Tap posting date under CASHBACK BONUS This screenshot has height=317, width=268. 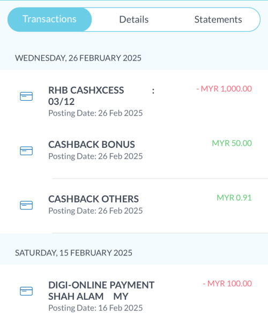pos(95,156)
